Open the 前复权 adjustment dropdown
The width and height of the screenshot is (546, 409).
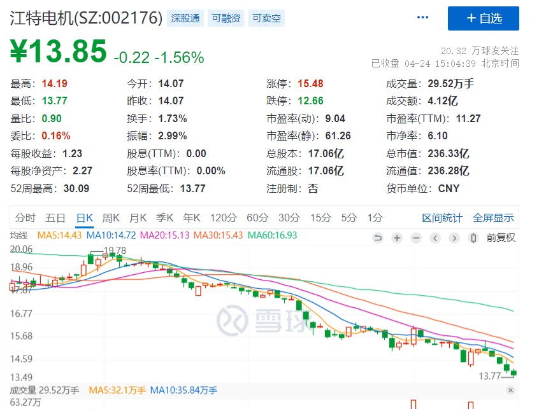[x=501, y=238]
